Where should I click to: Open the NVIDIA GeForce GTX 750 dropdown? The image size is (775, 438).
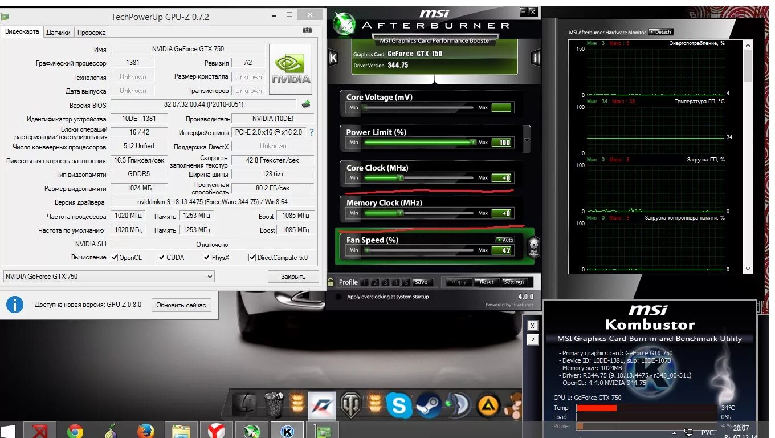coord(109,277)
